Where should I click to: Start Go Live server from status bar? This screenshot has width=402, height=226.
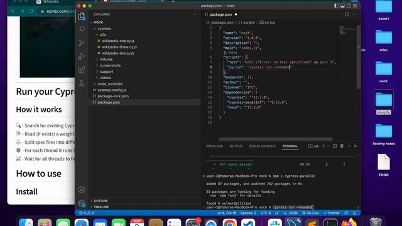coord(310,213)
